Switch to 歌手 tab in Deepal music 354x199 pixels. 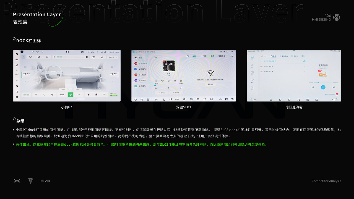212,56
